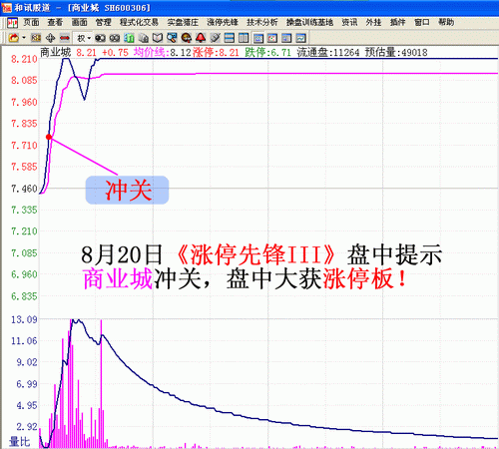Open the 程式化交易 menu
499x449 pixels.
[x=139, y=22]
